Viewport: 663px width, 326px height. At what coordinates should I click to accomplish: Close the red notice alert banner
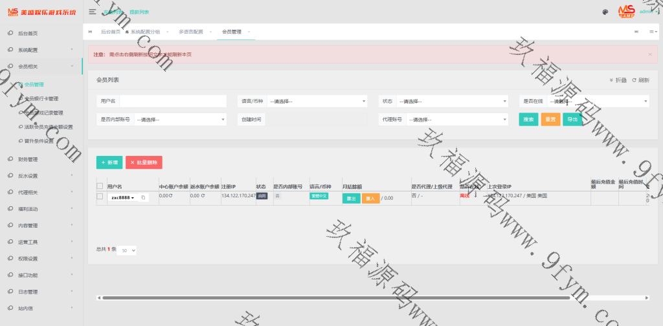point(649,55)
